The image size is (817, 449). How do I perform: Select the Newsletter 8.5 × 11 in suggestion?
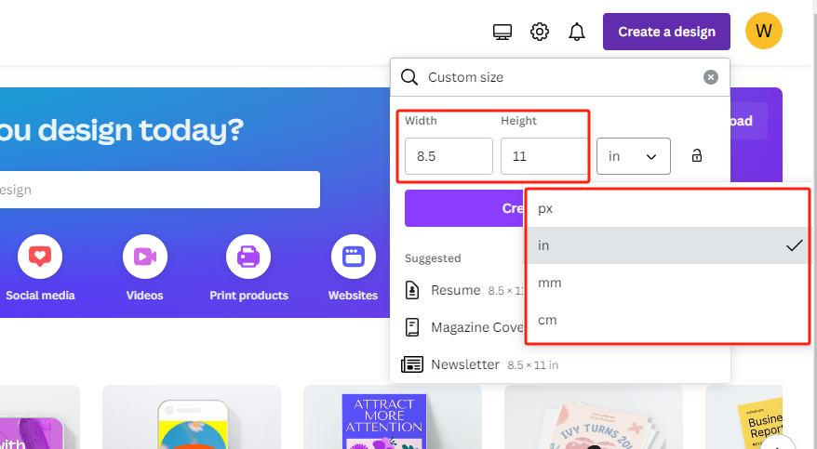(560, 364)
